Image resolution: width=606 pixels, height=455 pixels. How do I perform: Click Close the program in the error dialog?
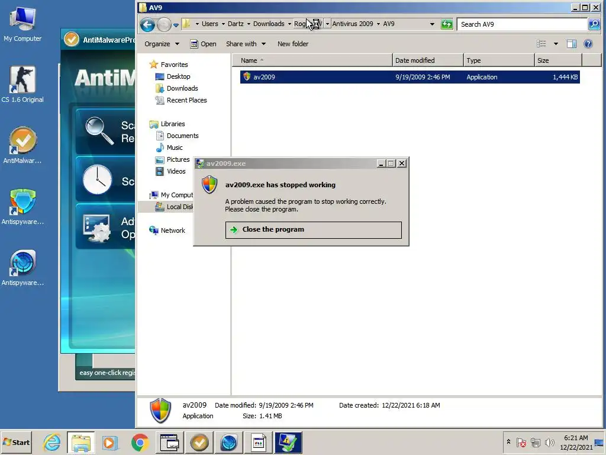(314, 230)
